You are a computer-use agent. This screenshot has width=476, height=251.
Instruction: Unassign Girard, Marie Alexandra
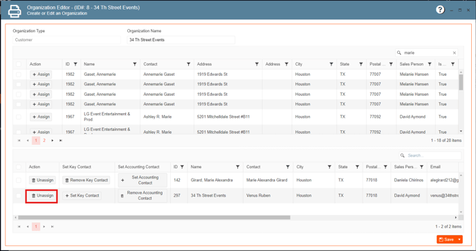pos(42,180)
